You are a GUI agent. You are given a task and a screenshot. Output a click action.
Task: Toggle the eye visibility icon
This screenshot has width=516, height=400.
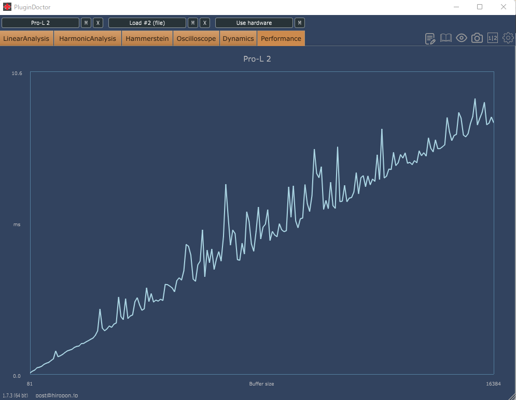462,38
